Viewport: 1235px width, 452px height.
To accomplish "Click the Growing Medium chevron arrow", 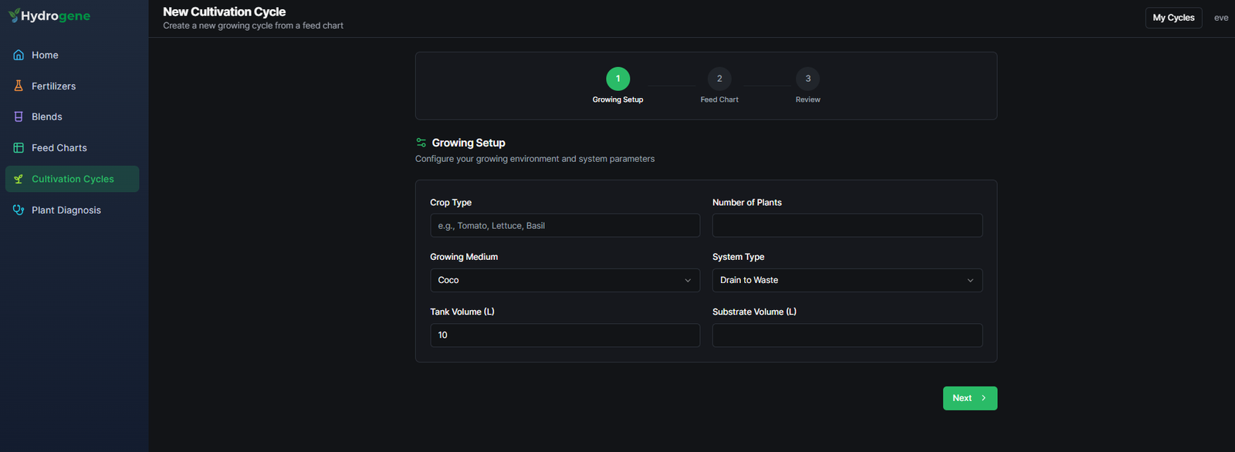I will [688, 280].
